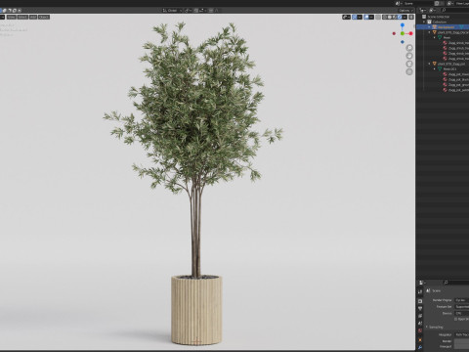Click the blue Z axis on the navigation gizmo
This screenshot has width=469, height=352.
coord(403,25)
